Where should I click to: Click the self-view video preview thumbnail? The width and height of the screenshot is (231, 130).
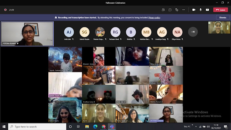(x=219, y=27)
